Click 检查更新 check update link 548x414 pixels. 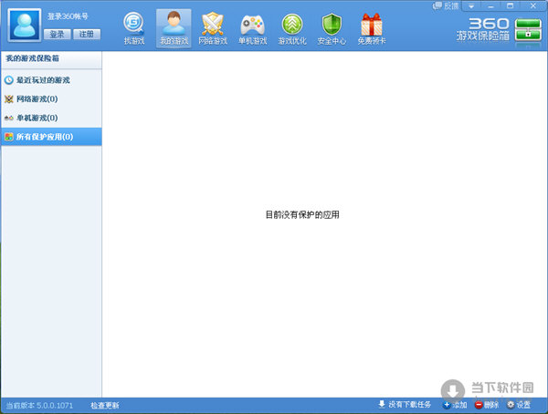(105, 406)
